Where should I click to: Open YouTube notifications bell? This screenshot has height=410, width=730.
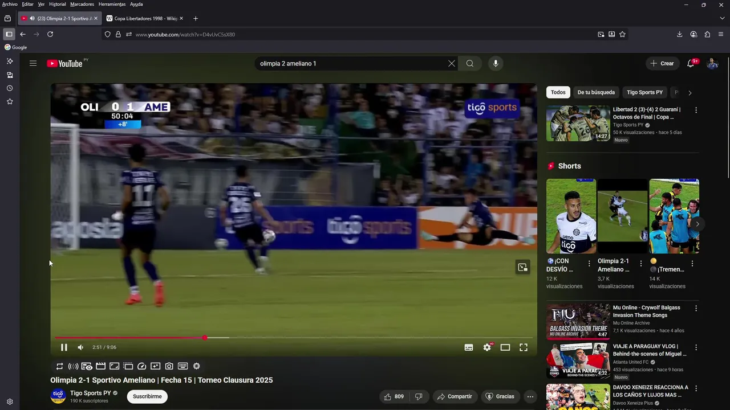point(691,63)
